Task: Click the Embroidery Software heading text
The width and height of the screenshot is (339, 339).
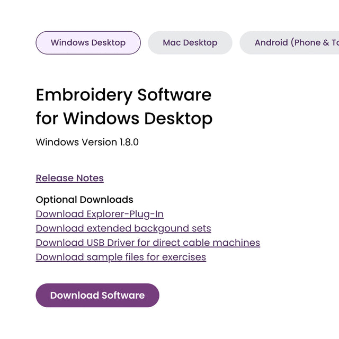Action: pos(123,95)
